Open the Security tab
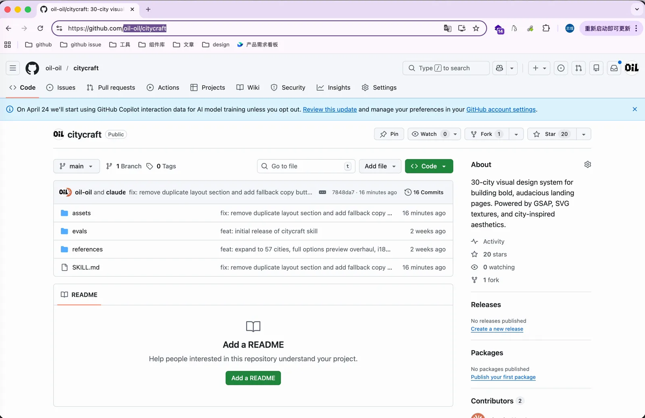This screenshot has height=418, width=645. pyautogui.click(x=288, y=87)
